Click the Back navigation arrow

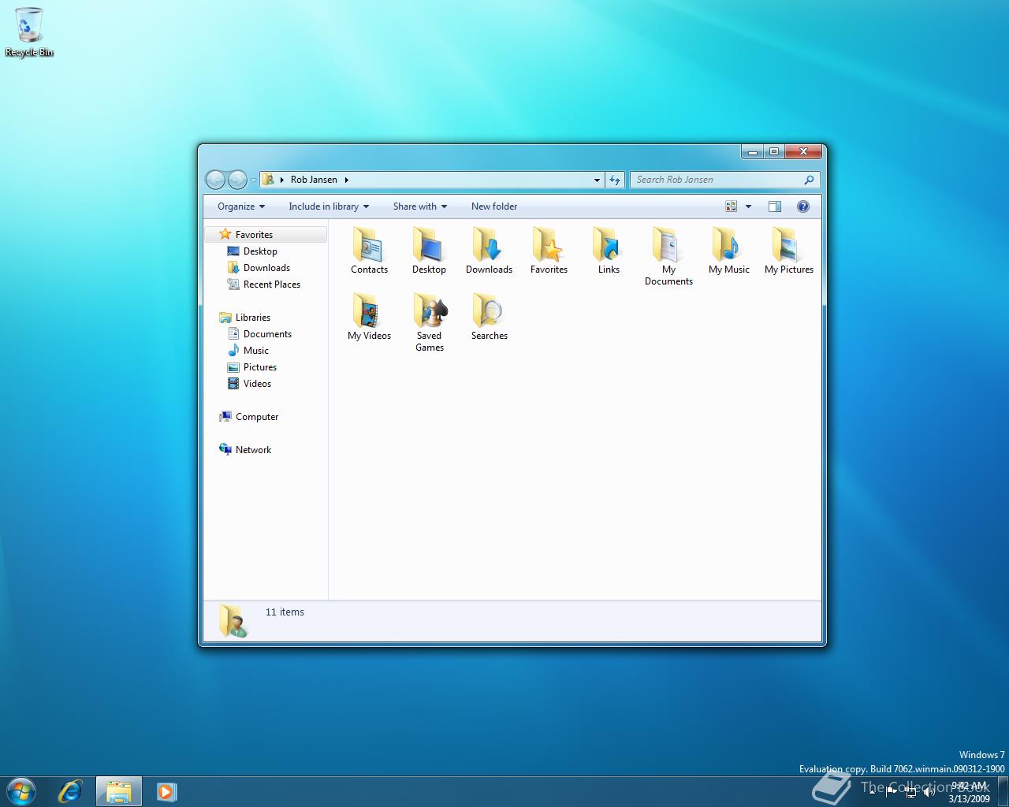coord(215,180)
